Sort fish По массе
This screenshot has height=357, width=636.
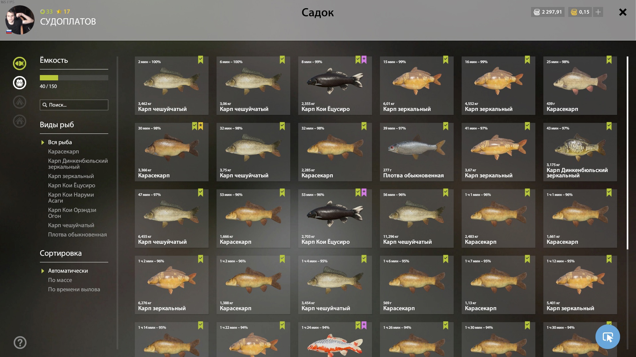tap(60, 280)
